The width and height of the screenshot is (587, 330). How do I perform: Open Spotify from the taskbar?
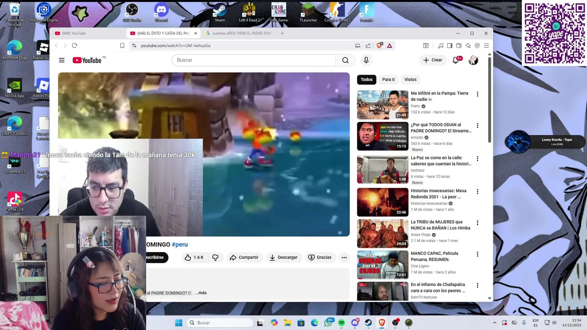342,323
